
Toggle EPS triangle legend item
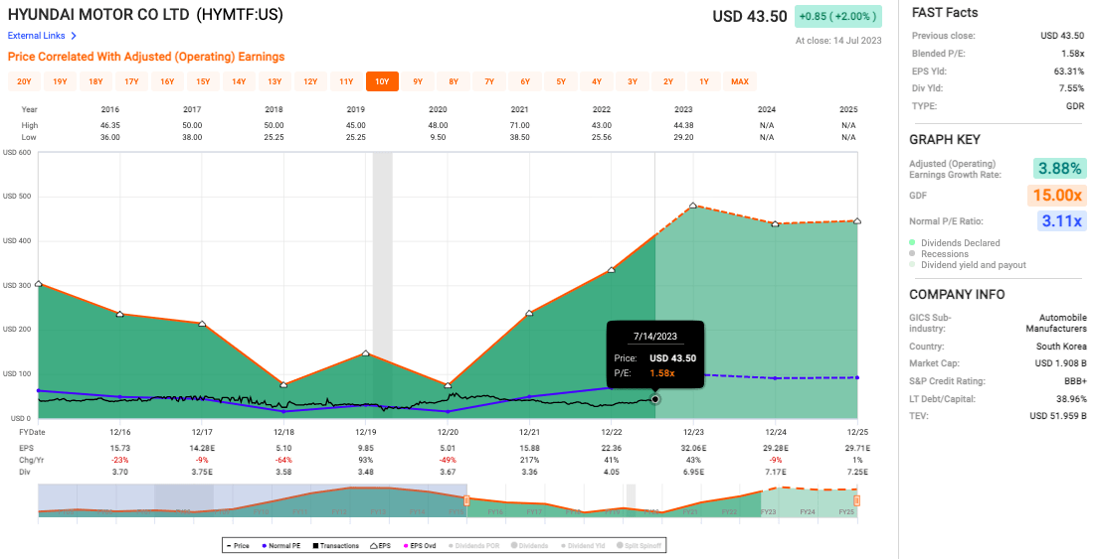point(380,546)
